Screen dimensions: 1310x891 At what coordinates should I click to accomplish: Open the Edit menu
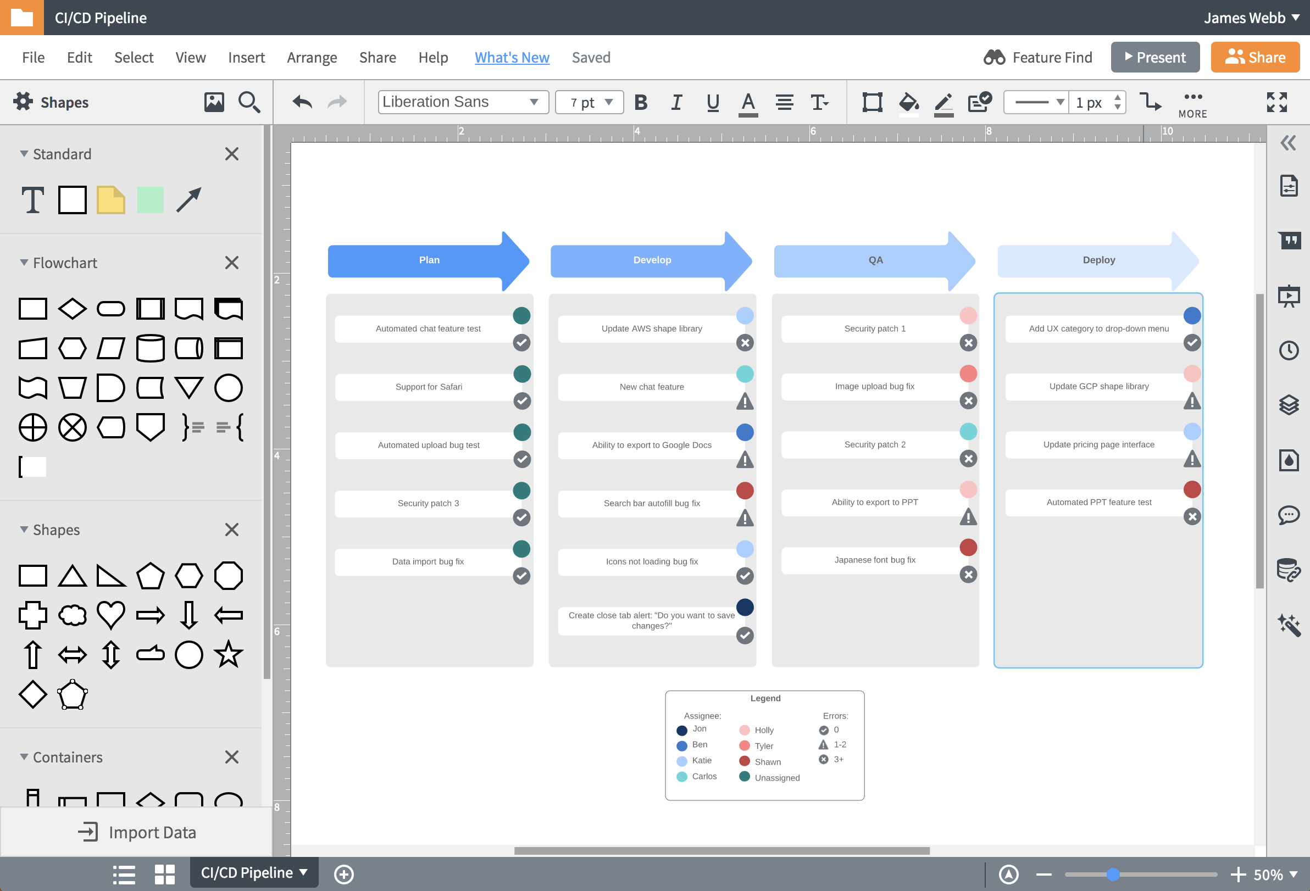pyautogui.click(x=79, y=55)
